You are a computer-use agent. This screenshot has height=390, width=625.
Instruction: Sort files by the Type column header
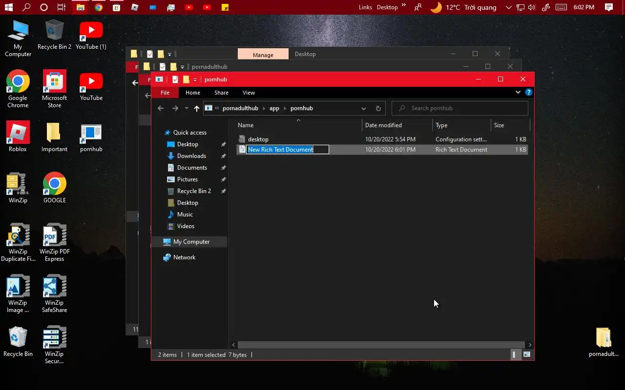pos(461,125)
